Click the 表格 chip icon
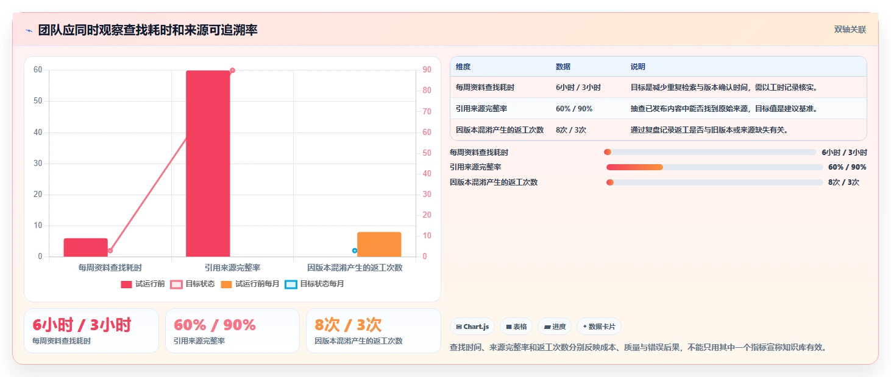The height and width of the screenshot is (377, 891). (x=509, y=327)
